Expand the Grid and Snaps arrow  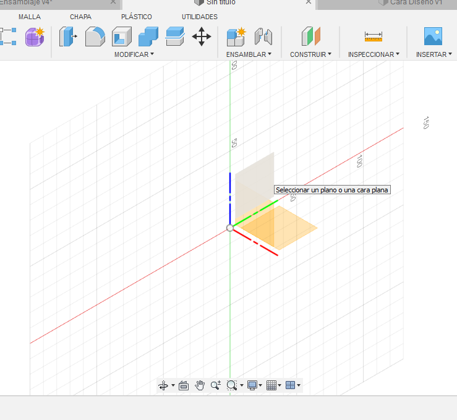280,385
